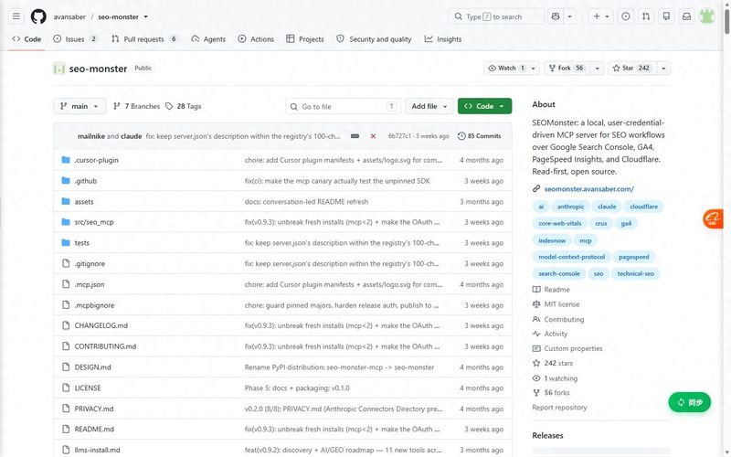The image size is (731, 457).
Task: Watch the repository
Action: point(506,68)
